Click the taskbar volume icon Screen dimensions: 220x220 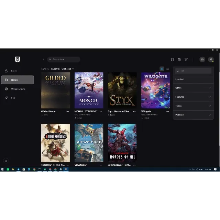click(193, 169)
